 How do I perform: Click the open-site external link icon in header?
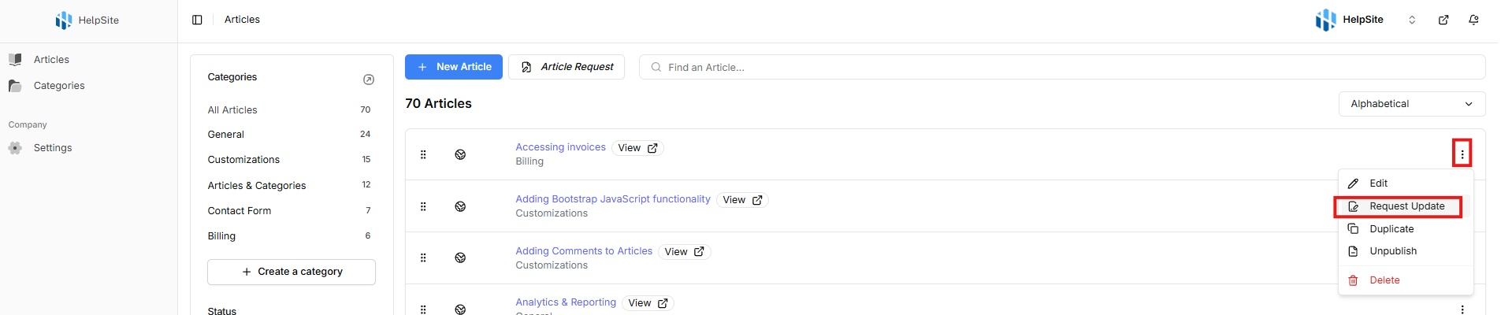(1443, 20)
